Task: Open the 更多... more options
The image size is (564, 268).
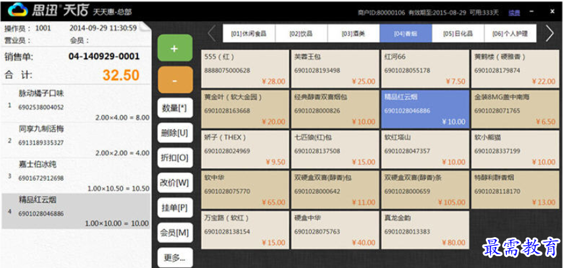Action: tap(175, 257)
